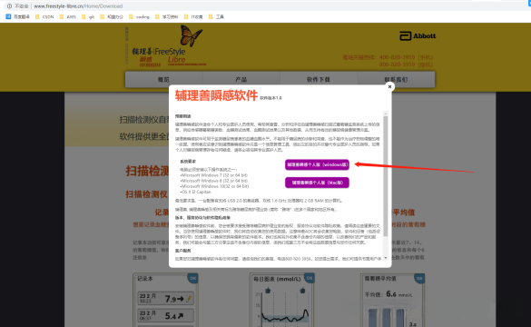Screen dimensions: 531x327
Task: Click text Microsoft Windows 7 (32 or 64 bit)
Action: click(214, 175)
